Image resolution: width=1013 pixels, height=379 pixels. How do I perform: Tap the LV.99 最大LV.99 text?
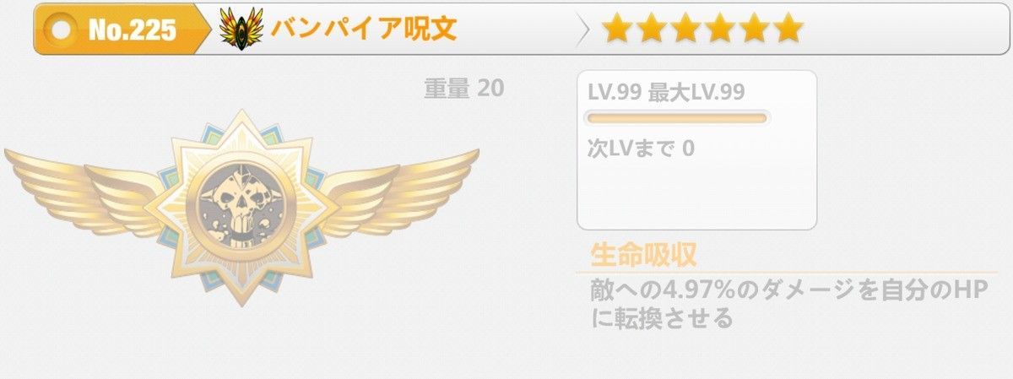pyautogui.click(x=667, y=92)
